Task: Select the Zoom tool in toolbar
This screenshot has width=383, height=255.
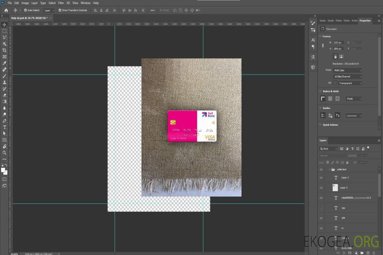Action: click(5, 153)
